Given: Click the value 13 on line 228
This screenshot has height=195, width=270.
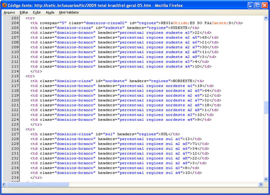Looking at the screenshot, I should pos(187,139).
